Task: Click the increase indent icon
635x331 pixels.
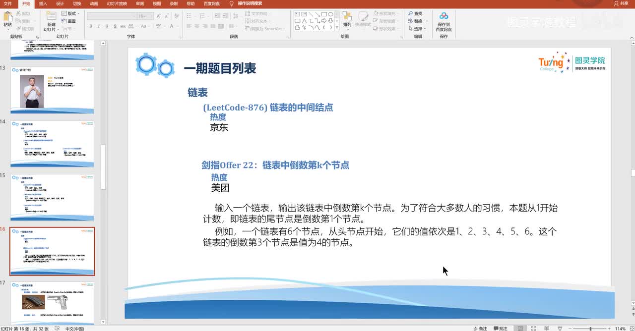Action: [226, 15]
